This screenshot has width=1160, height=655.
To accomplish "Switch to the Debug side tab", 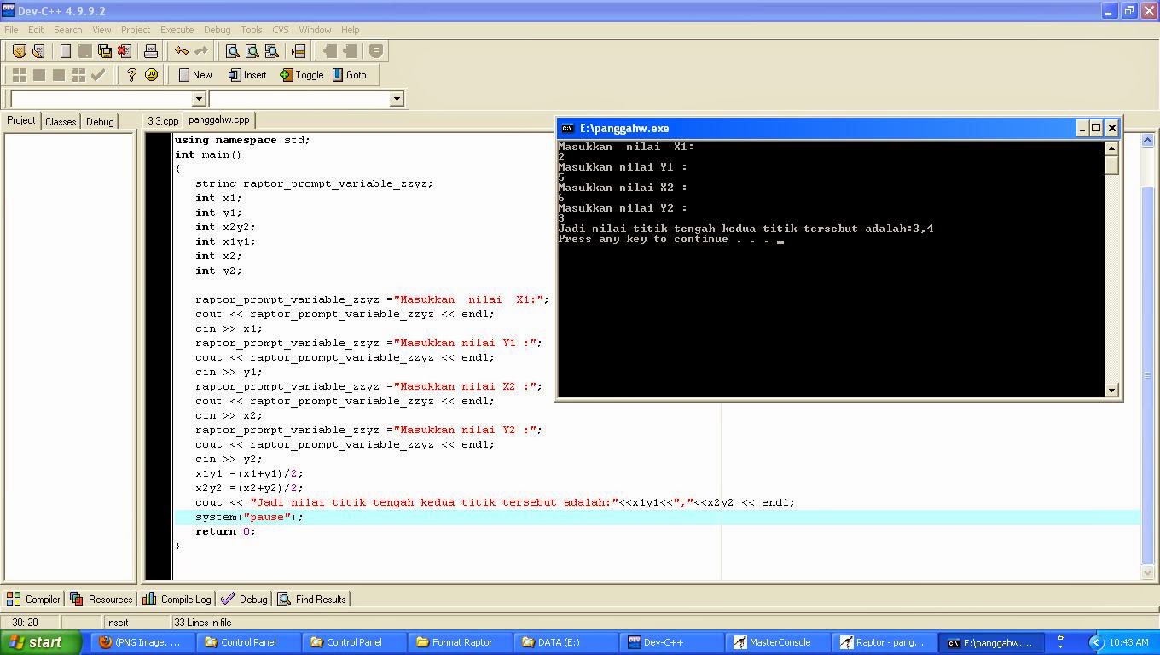I will point(100,121).
